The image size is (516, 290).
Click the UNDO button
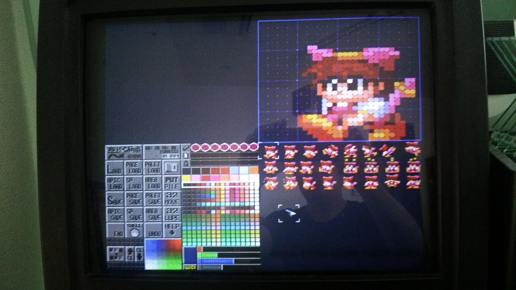pyautogui.click(x=153, y=230)
